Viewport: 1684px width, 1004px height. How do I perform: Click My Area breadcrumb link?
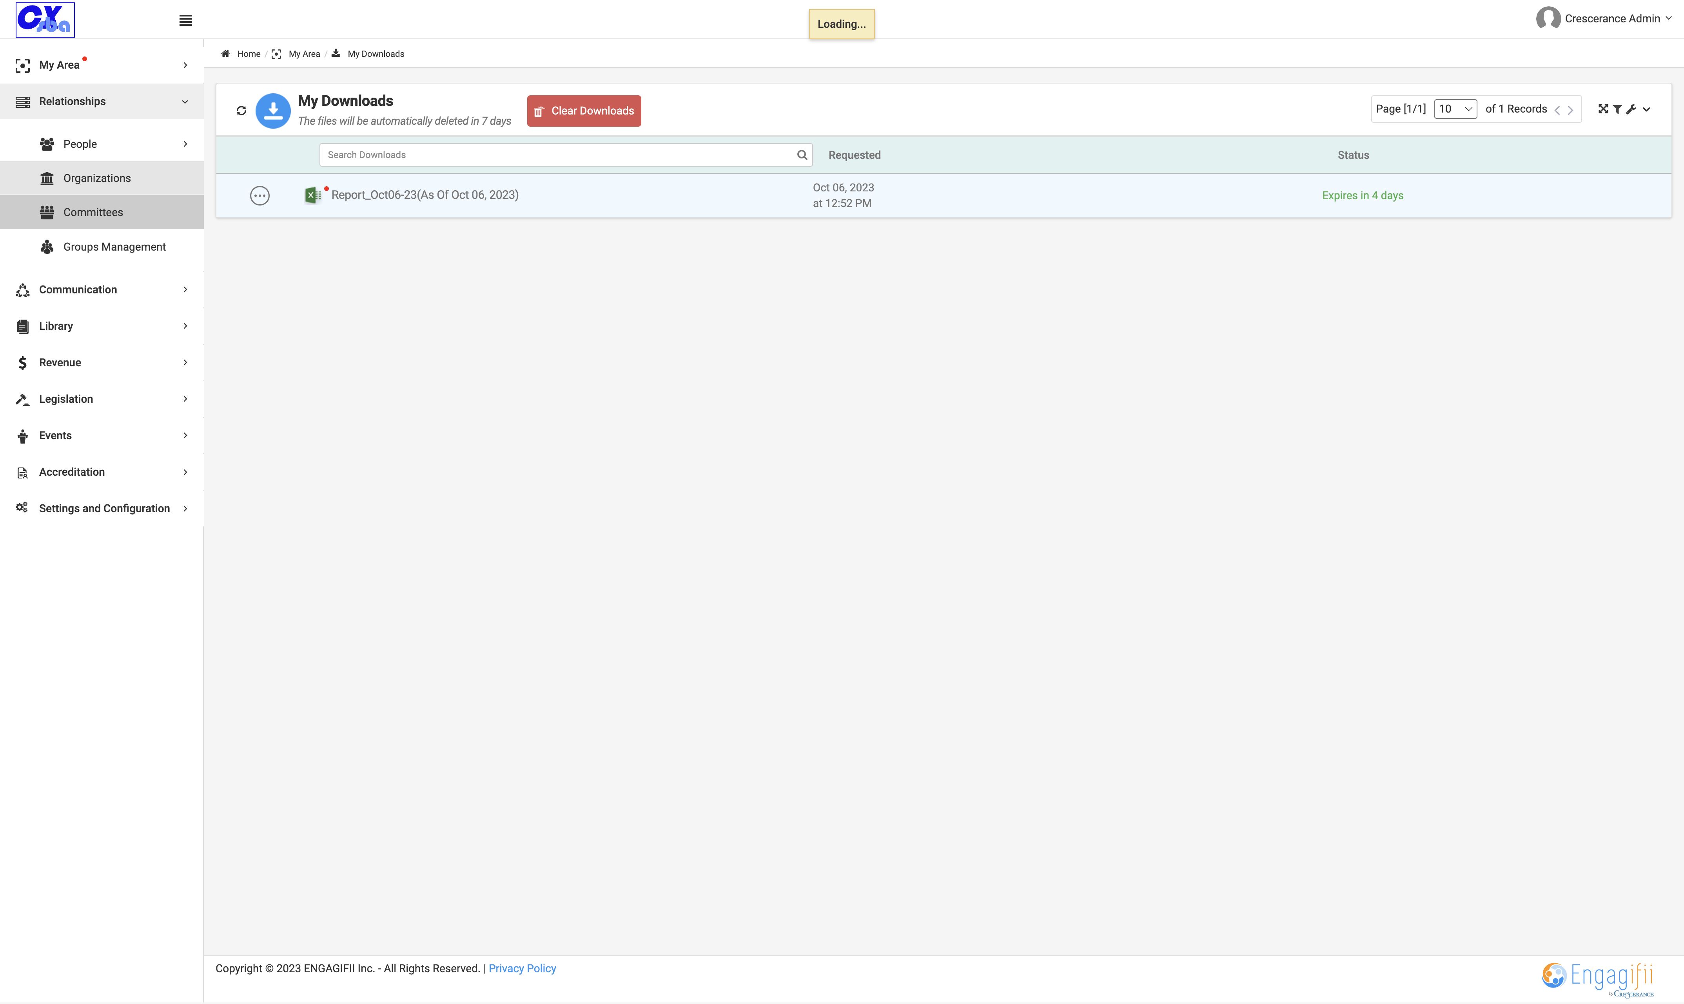coord(304,53)
